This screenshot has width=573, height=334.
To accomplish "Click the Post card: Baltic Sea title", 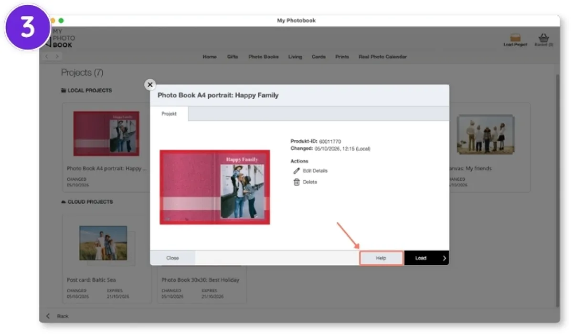I will 91,280.
